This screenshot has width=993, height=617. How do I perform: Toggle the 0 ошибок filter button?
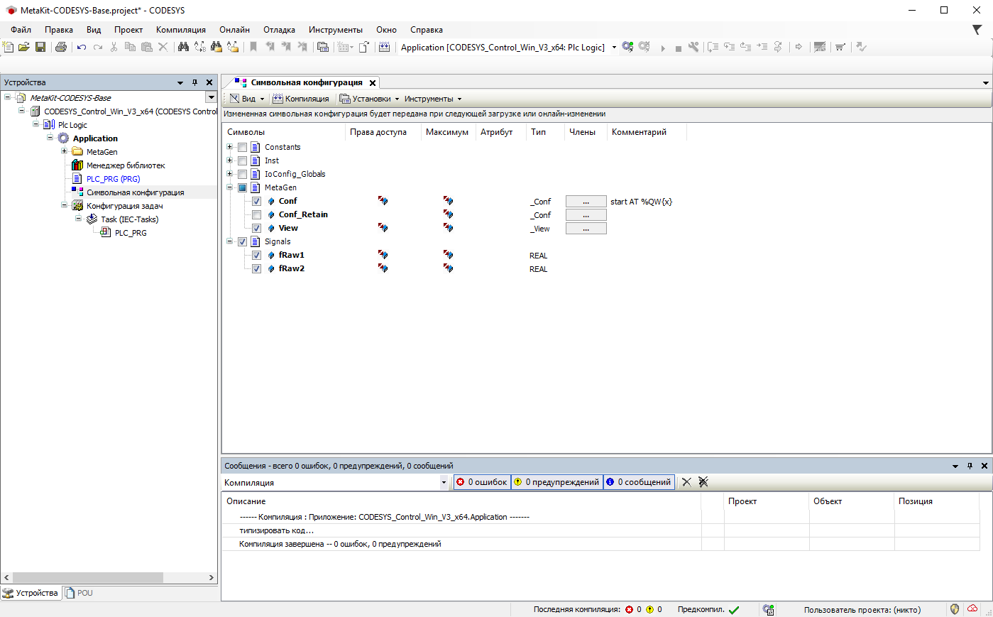tap(482, 482)
